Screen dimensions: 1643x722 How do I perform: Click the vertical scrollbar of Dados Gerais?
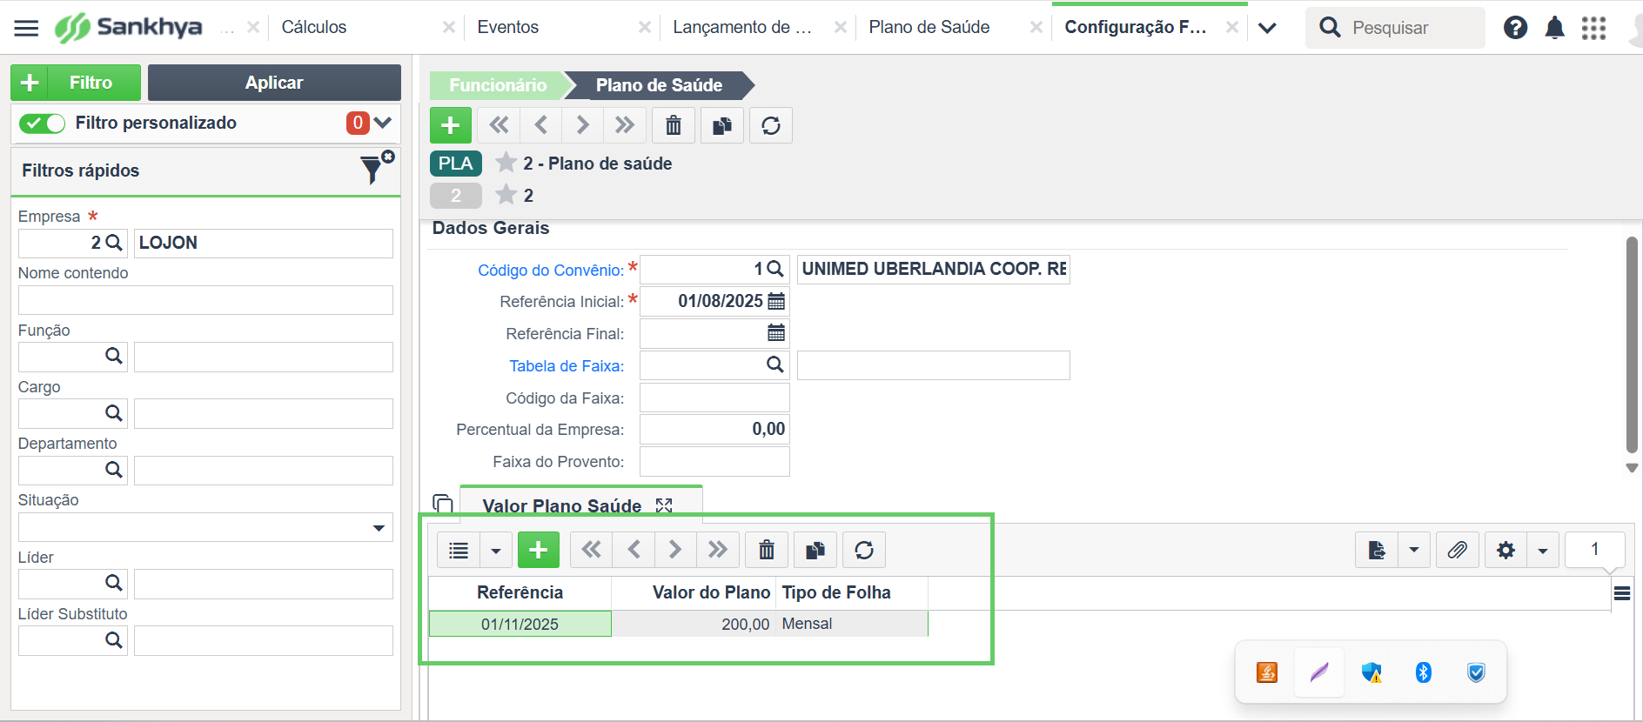1632,344
